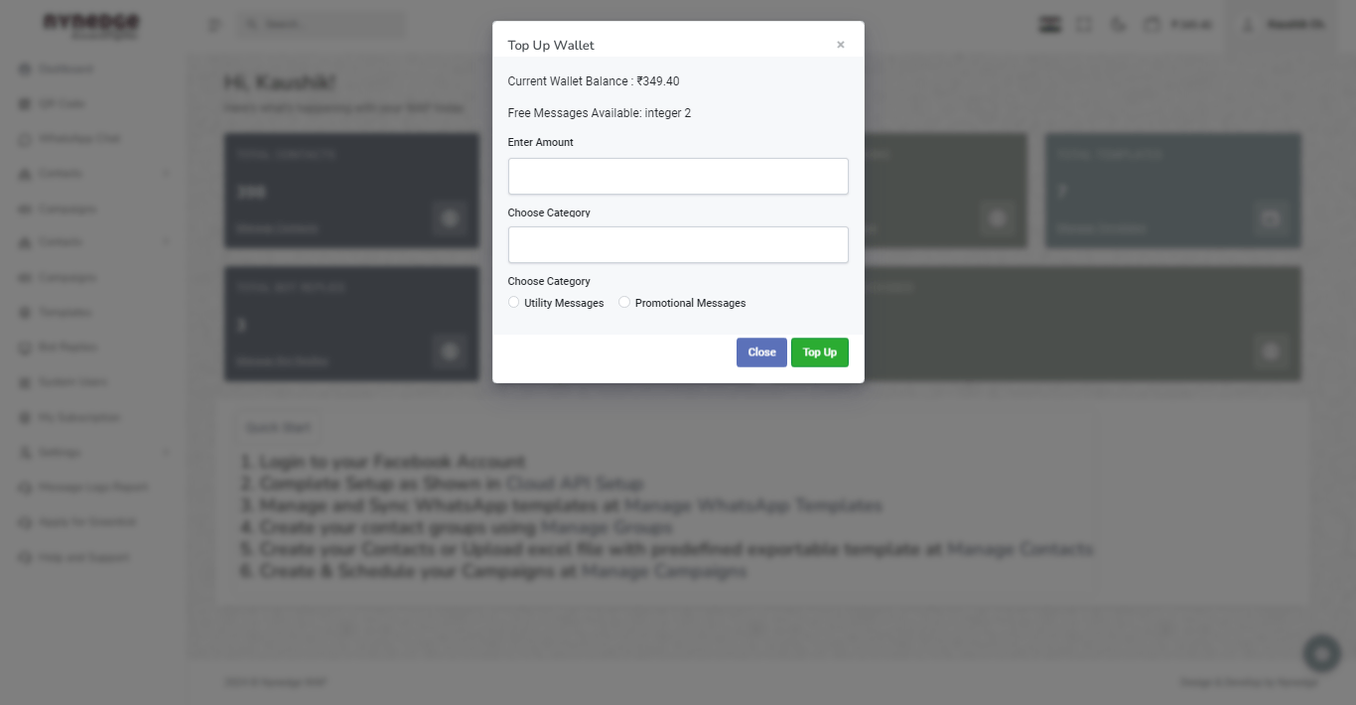
Task: Toggle the dark mode moon icon
Action: pos(1118,25)
